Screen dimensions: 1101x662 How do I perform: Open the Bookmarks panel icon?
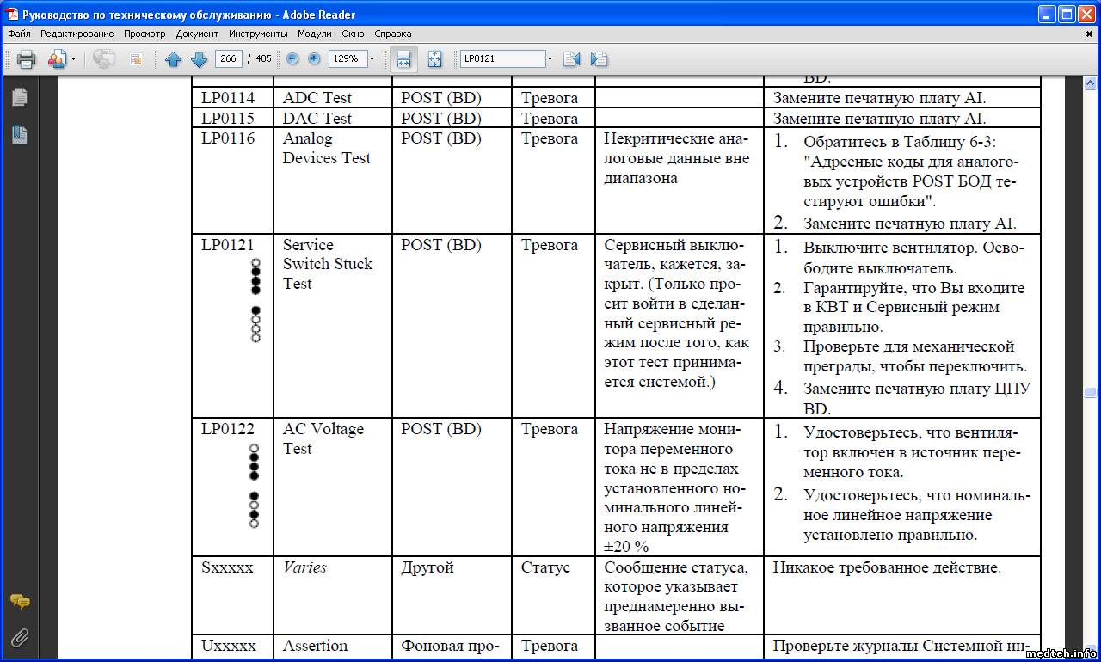tap(20, 135)
